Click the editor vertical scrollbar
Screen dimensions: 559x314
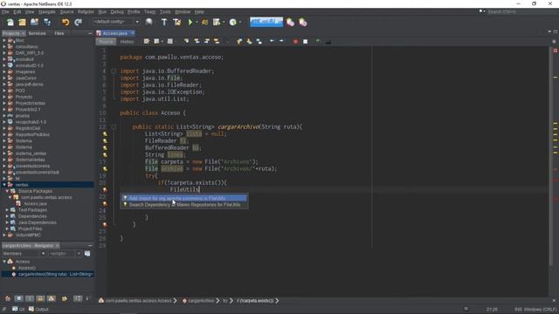[550, 156]
